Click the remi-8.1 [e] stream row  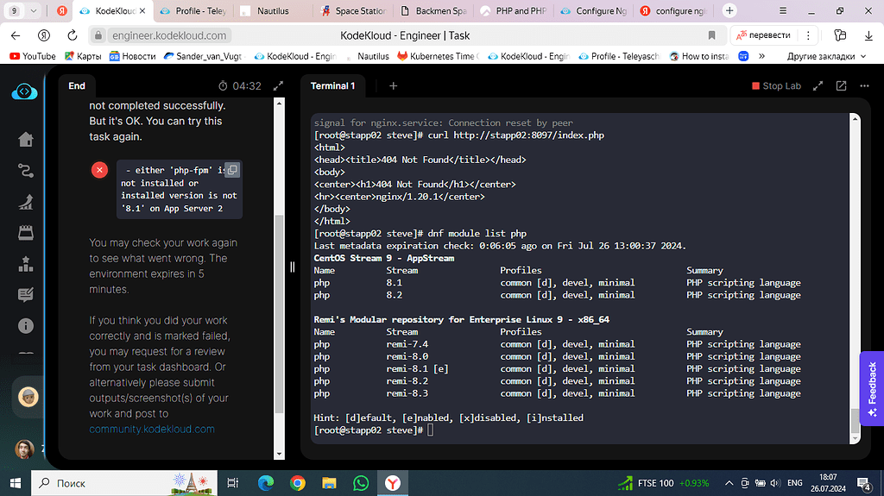point(557,368)
